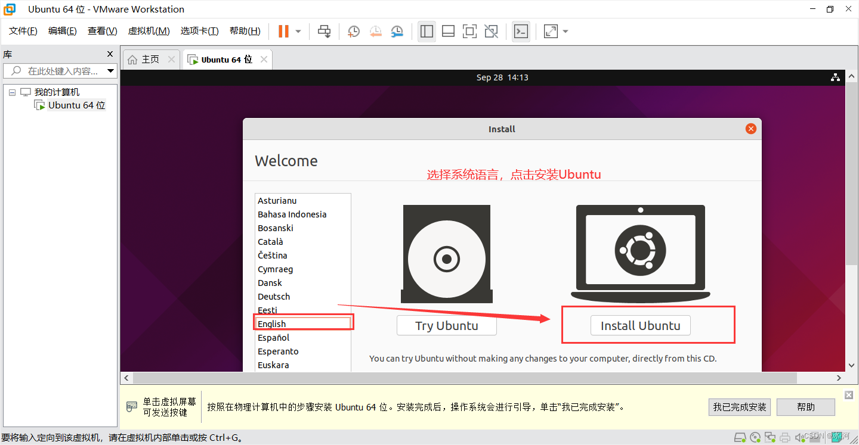Open the virtual machine console view
The image size is (859, 445).
[x=520, y=31]
